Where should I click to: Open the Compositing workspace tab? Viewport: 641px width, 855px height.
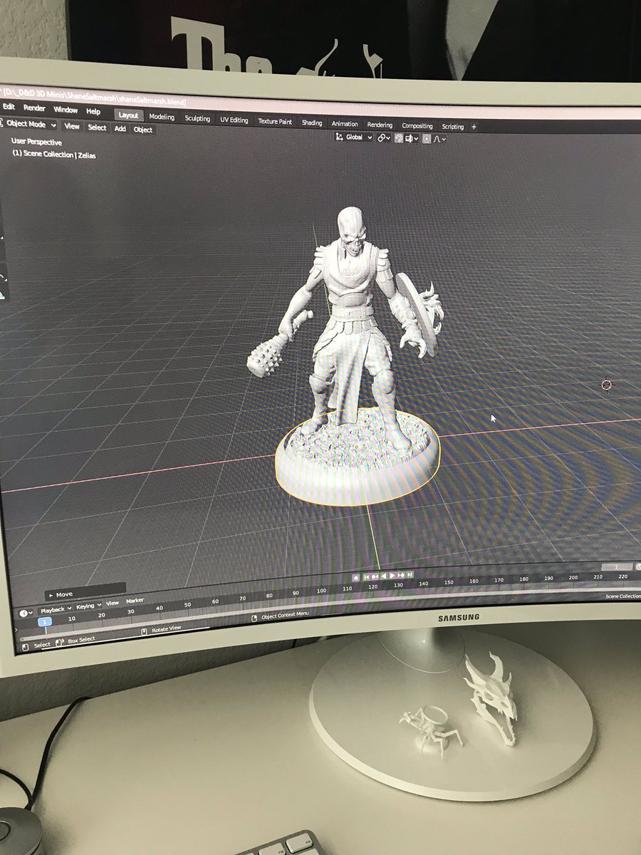417,126
